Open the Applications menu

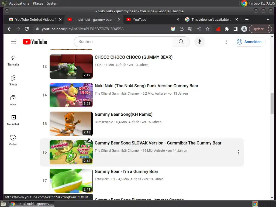click(x=19, y=3)
